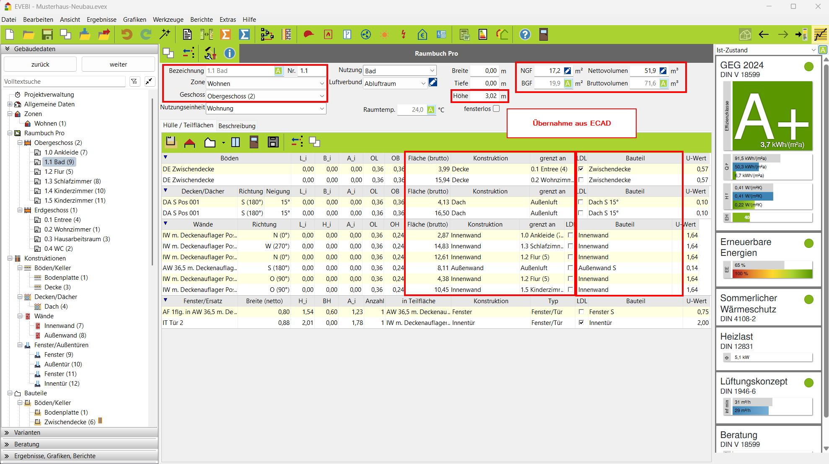Open the Luftverbund Abluftraum dropdown
Screen dimensions: 829x464
[x=423, y=83]
